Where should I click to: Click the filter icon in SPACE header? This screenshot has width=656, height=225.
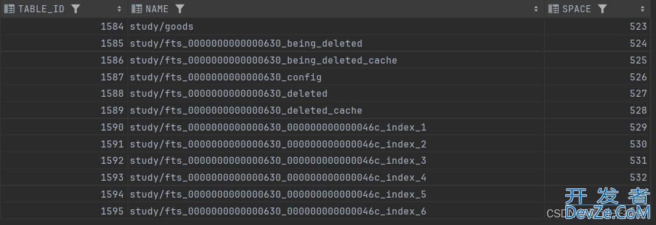[602, 9]
